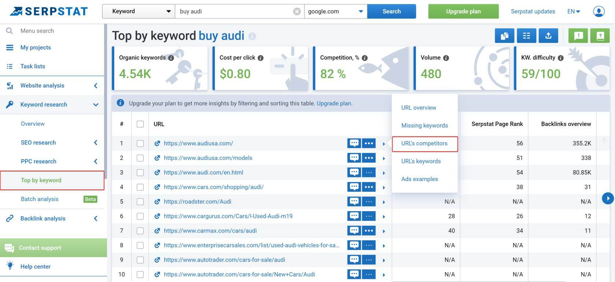
Task: Open audiusa.com homepage external link icon
Action: click(157, 144)
